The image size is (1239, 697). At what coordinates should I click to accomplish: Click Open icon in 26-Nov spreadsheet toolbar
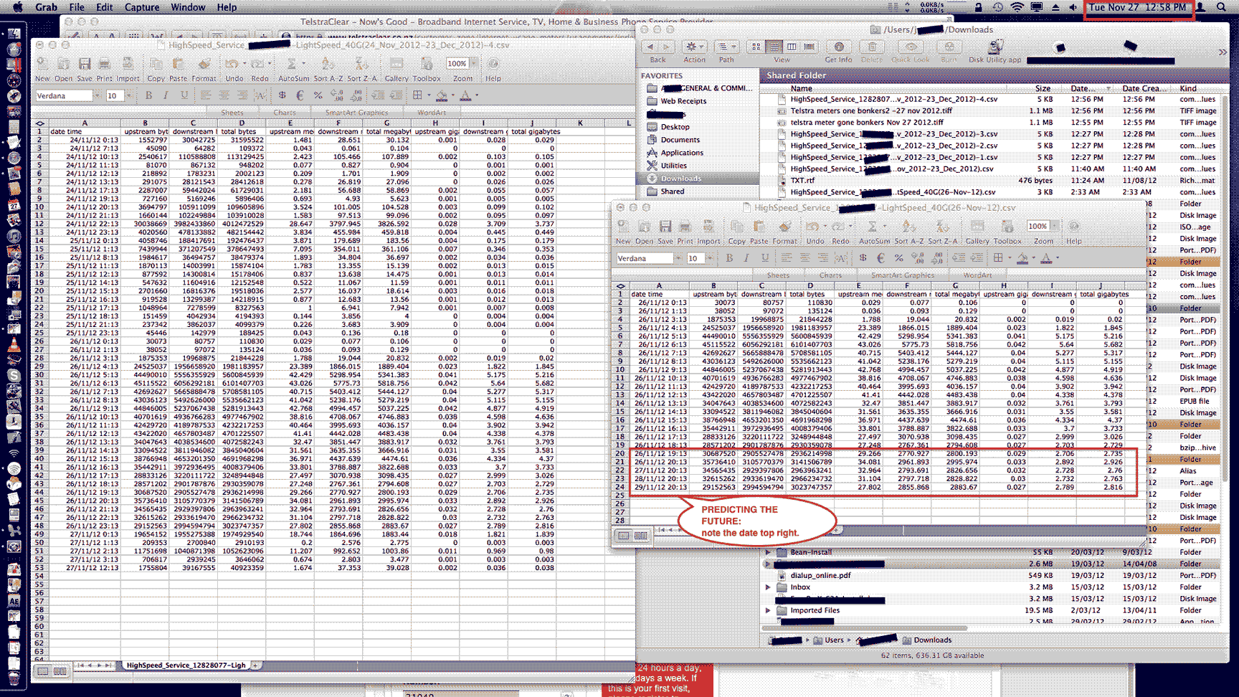[644, 227]
